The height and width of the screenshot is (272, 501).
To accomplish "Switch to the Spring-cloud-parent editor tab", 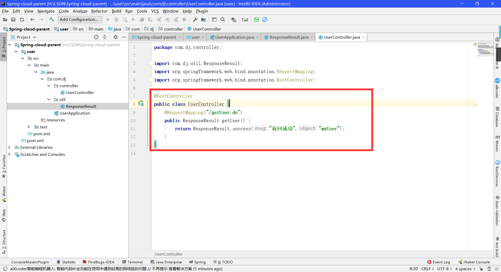I will point(156,37).
